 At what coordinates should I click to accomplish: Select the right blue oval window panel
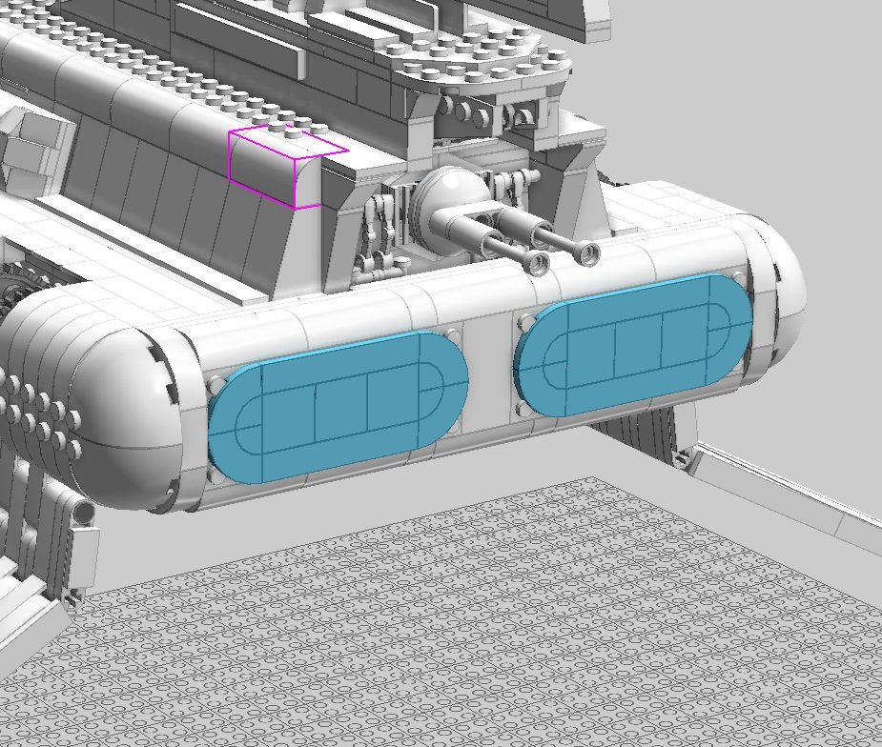634,345
